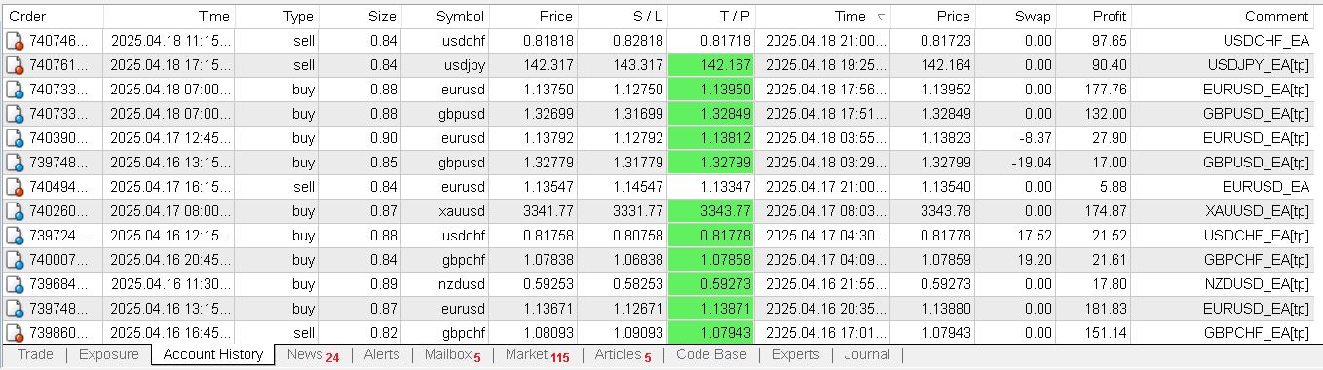Click the order icon of the 17.00 profit row
Viewport: 1323px width, 370px height.
(x=15, y=163)
